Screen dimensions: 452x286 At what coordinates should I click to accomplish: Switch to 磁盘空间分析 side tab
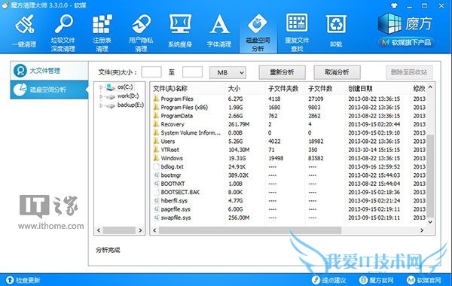[49, 90]
